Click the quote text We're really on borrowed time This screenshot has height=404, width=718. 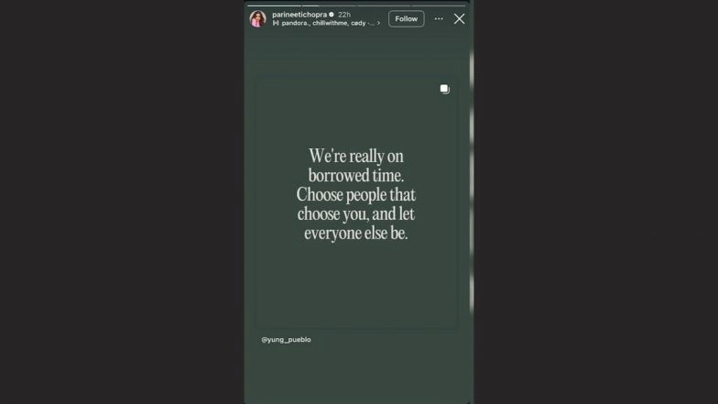tap(355, 165)
